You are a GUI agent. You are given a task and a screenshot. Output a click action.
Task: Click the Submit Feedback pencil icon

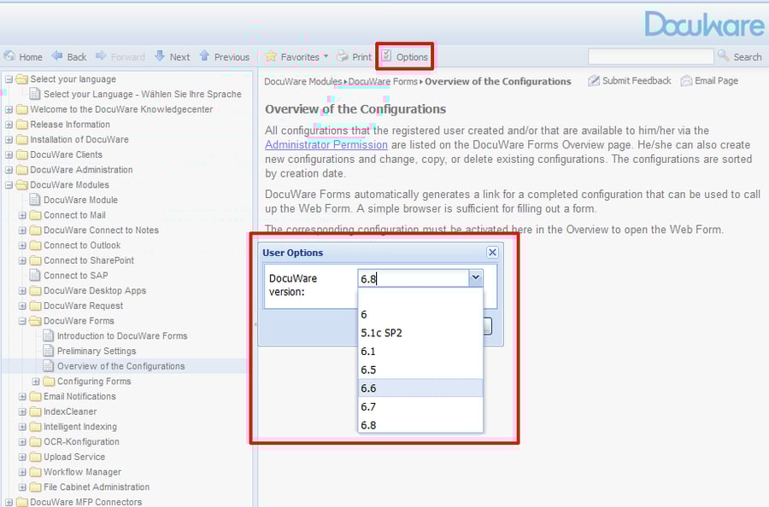point(593,80)
